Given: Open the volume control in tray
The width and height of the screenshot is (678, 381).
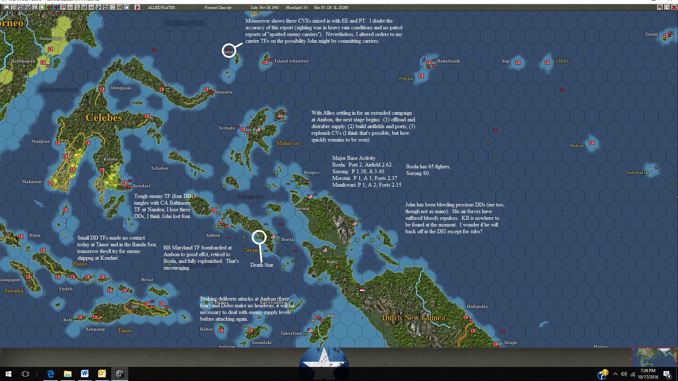Looking at the screenshot, I should click(x=624, y=374).
